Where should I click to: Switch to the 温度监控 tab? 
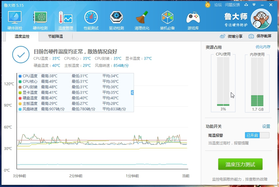click(22, 36)
